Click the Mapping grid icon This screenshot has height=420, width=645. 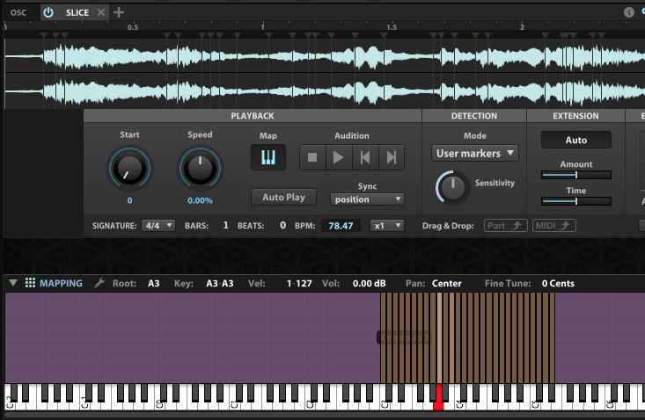point(30,283)
